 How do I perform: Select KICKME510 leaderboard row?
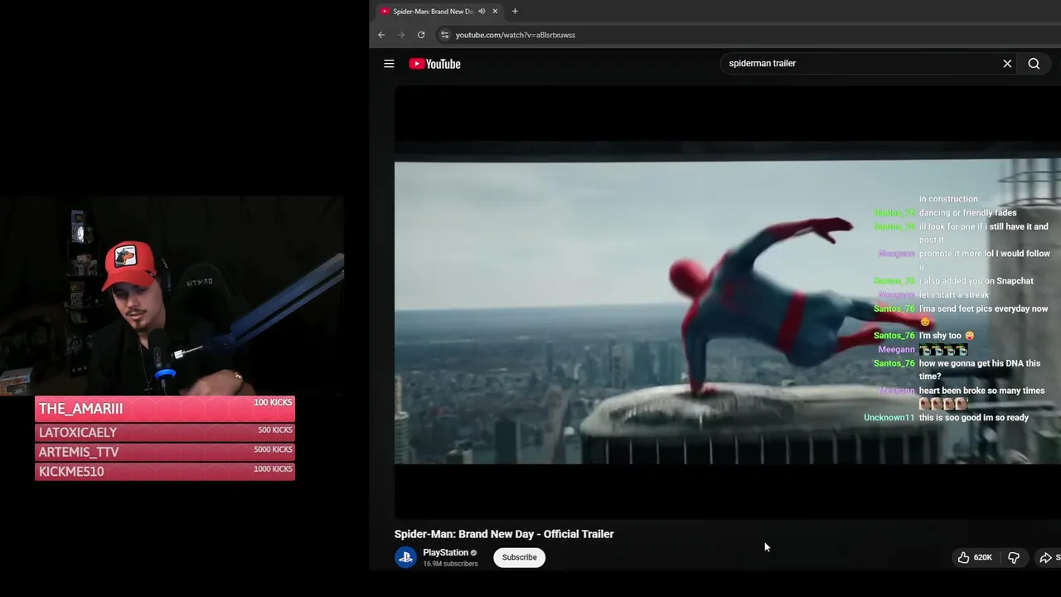pos(164,471)
